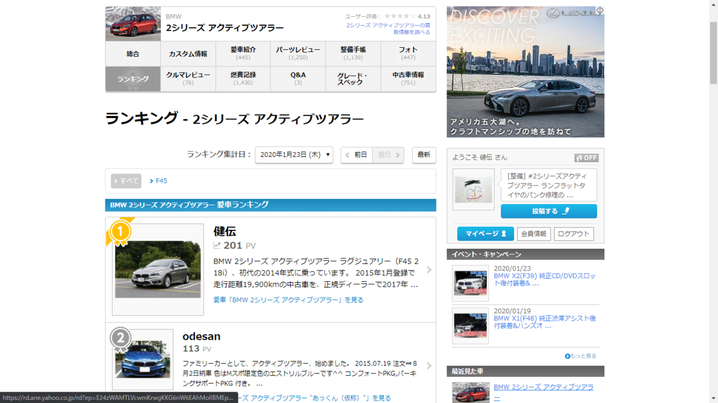The height and width of the screenshot is (403, 718).
Task: Select the すべて filter
Action: (x=126, y=181)
